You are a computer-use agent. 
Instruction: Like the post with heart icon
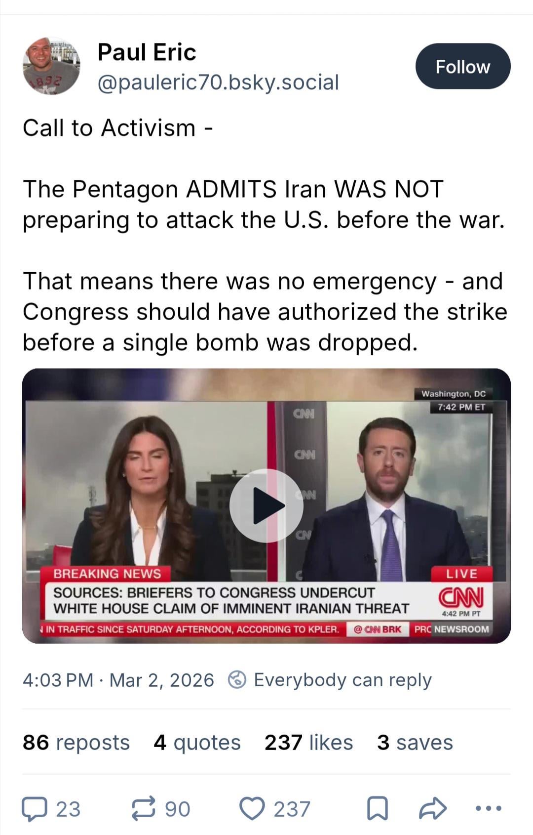coord(252,809)
